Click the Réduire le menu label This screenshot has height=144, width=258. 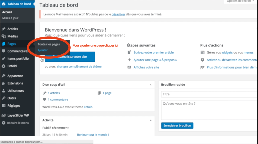tap(18, 123)
